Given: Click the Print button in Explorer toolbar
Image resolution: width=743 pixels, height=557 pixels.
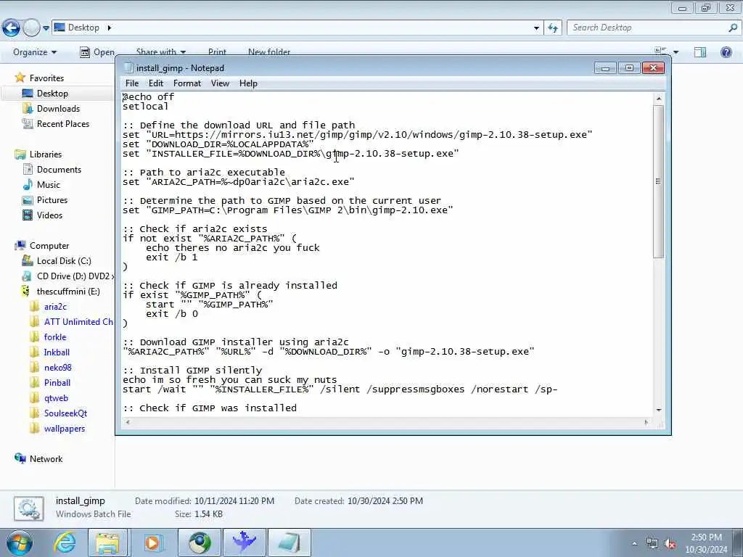Looking at the screenshot, I should click(217, 51).
